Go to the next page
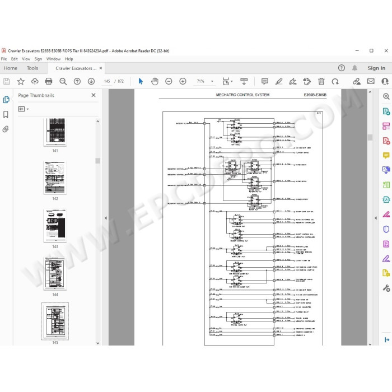Viewport: 392px width, 392px height. click(x=91, y=81)
